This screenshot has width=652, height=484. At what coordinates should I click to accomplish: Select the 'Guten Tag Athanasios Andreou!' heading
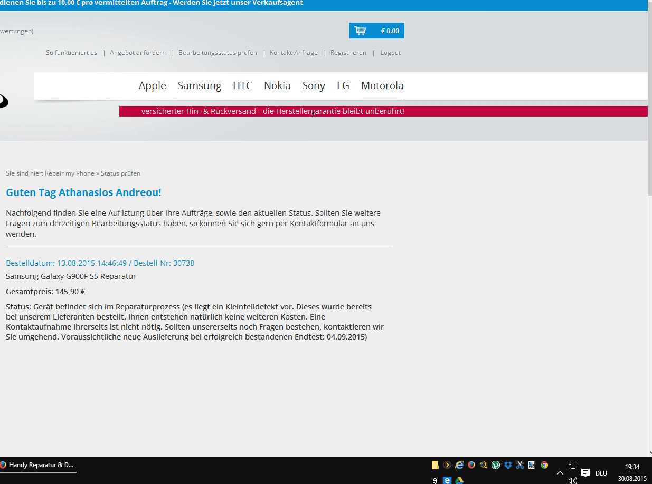click(x=83, y=193)
